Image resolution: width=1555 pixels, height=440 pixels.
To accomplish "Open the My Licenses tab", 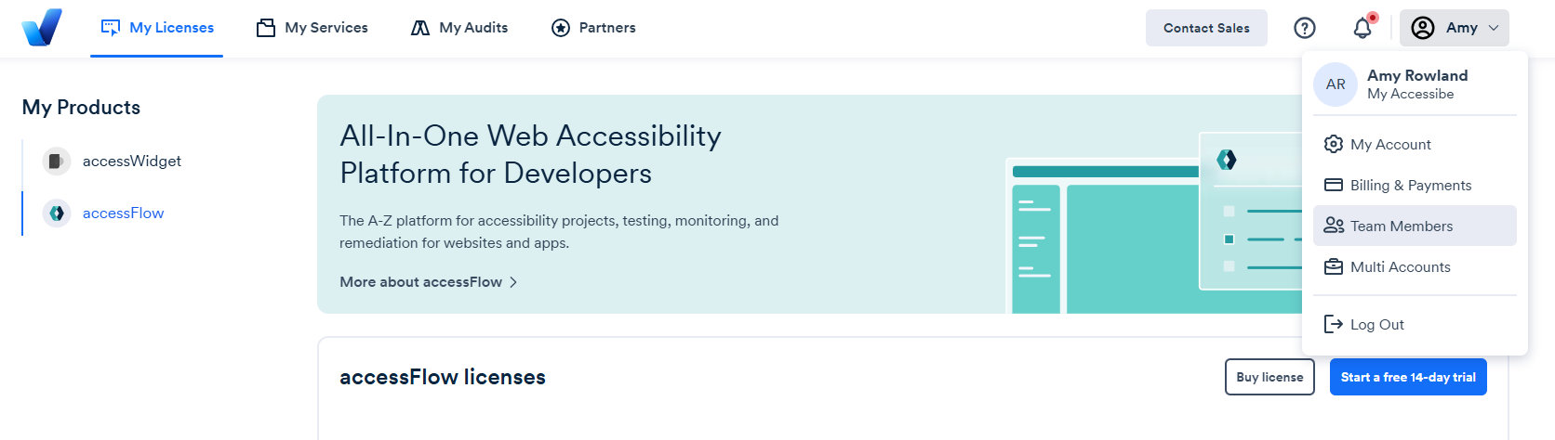I will [157, 28].
